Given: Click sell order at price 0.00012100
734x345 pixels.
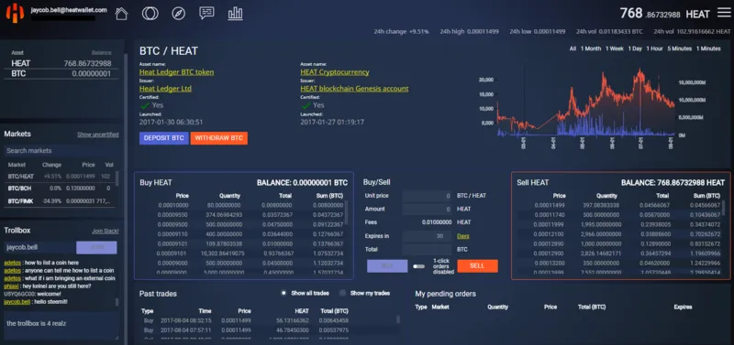Looking at the screenshot, I should click(618, 234).
